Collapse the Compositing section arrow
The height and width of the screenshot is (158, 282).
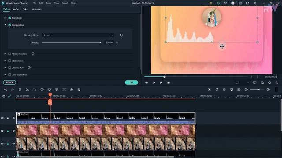coord(5,25)
